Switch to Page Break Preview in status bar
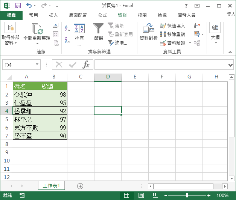Screen dimensions: 236x200 pos(155,195)
